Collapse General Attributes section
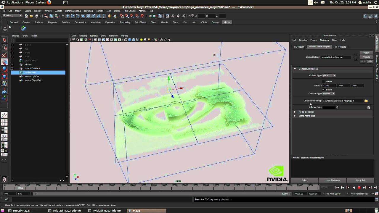Screen dimensions: 379x213 click(x=295, y=69)
